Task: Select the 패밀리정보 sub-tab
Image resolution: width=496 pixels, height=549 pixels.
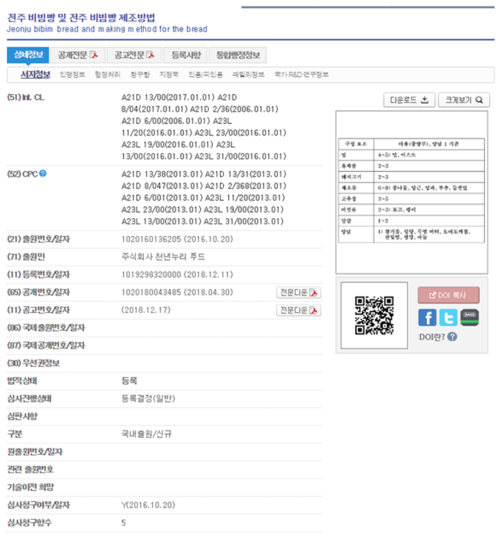Action: tap(249, 74)
